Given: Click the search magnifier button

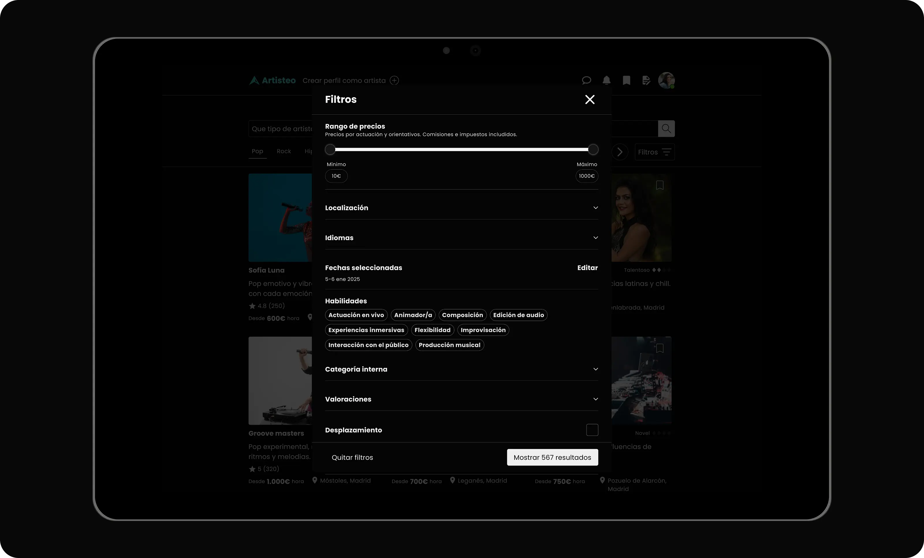Looking at the screenshot, I should pos(666,129).
